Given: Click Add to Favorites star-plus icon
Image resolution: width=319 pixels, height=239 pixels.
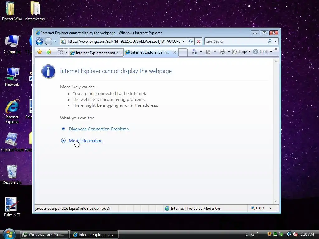Looking at the screenshot, I should click(x=49, y=52).
